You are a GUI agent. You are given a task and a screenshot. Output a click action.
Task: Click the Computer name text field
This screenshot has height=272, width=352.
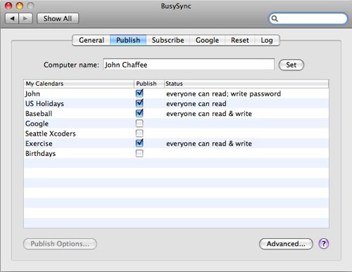pos(189,65)
